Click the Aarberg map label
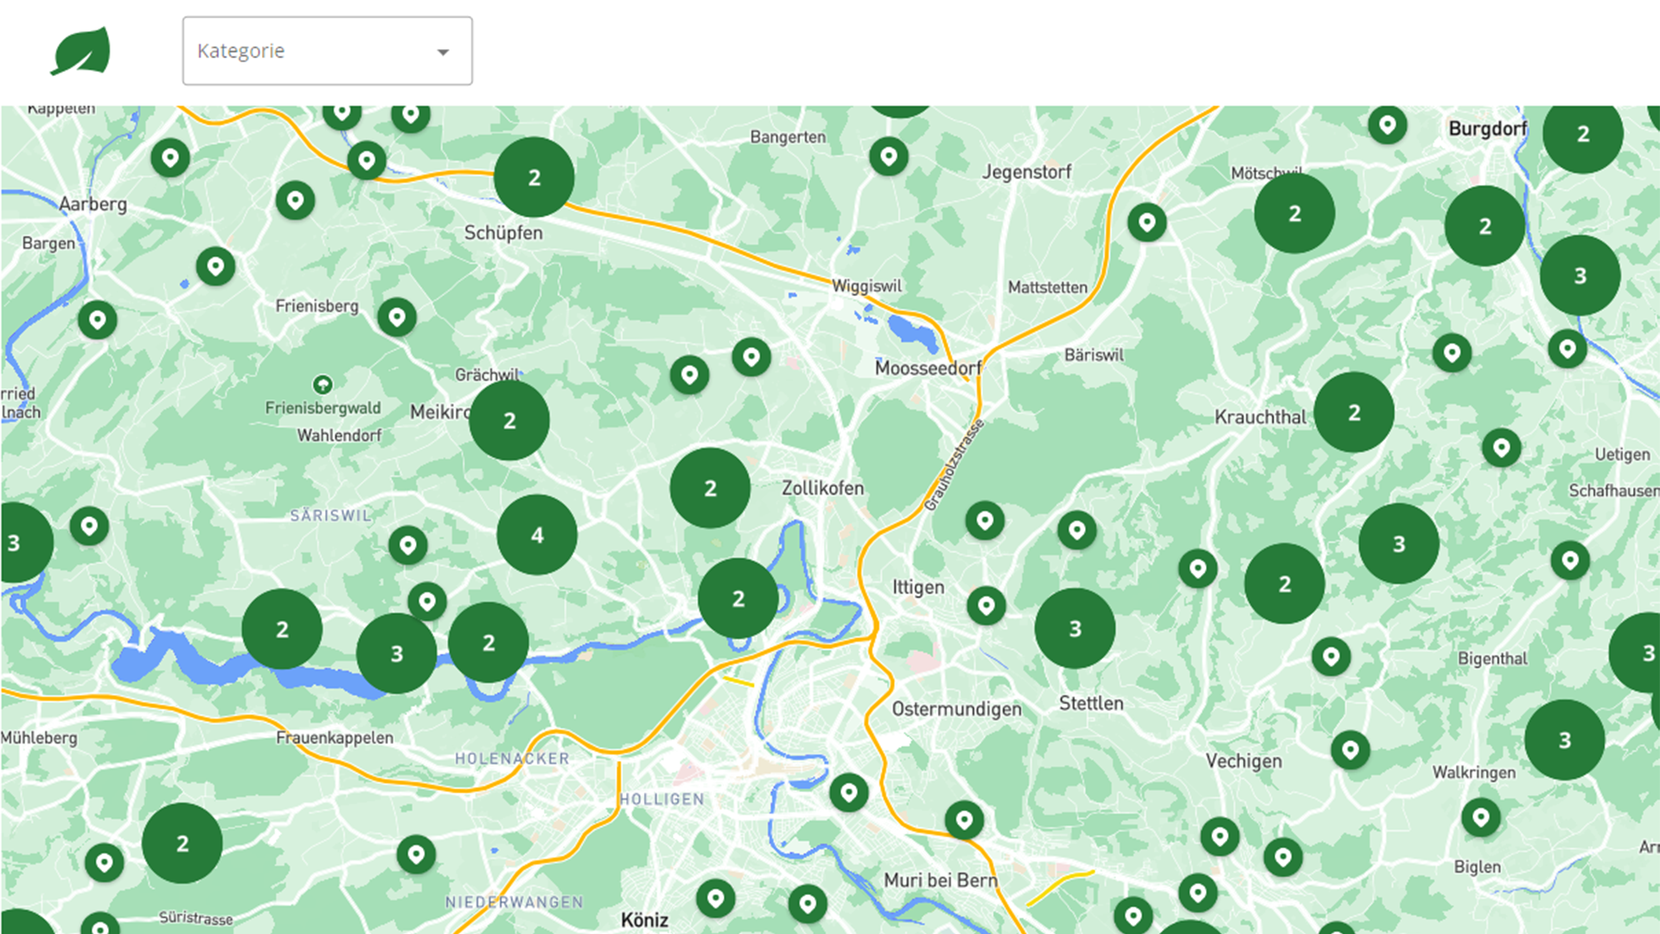The height and width of the screenshot is (934, 1660). coord(93,204)
